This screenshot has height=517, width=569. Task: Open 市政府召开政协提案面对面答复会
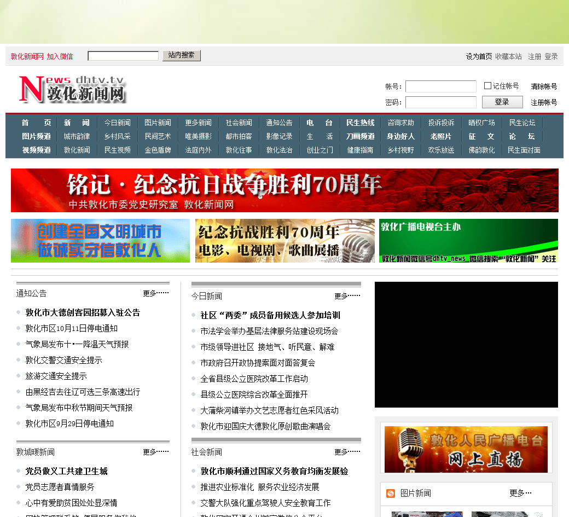[x=258, y=363]
